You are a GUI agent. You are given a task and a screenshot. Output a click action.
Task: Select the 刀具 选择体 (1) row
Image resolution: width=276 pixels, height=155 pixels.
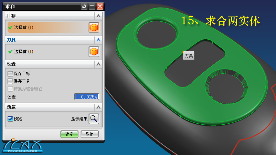pos(47,52)
